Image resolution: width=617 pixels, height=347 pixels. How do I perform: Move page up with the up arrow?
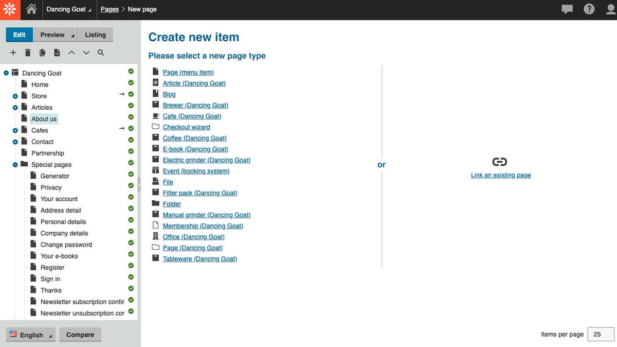coord(71,53)
